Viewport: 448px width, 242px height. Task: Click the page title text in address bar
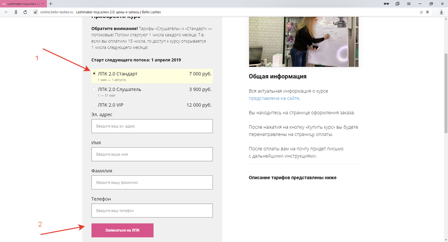point(118,12)
